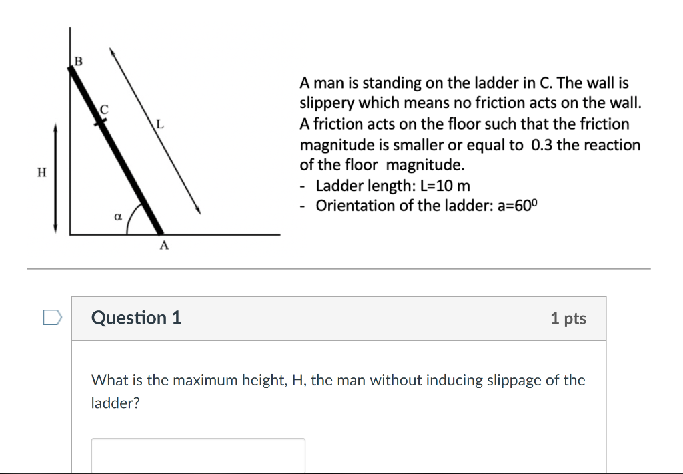
Task: Click the man's position marker C on ladder
Action: click(101, 117)
